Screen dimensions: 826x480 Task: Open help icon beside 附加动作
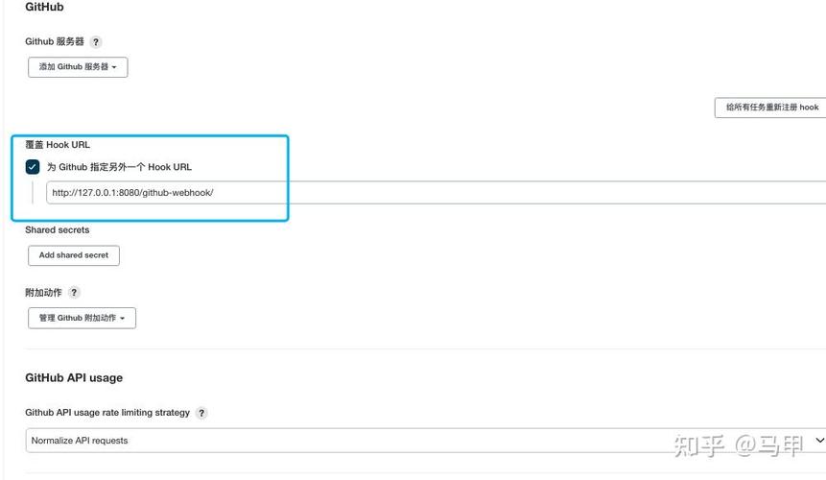coord(74,293)
